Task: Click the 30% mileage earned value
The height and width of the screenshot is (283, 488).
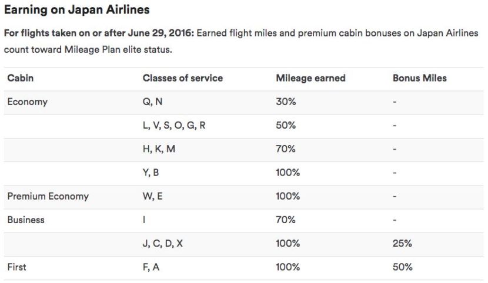Action: coord(285,102)
